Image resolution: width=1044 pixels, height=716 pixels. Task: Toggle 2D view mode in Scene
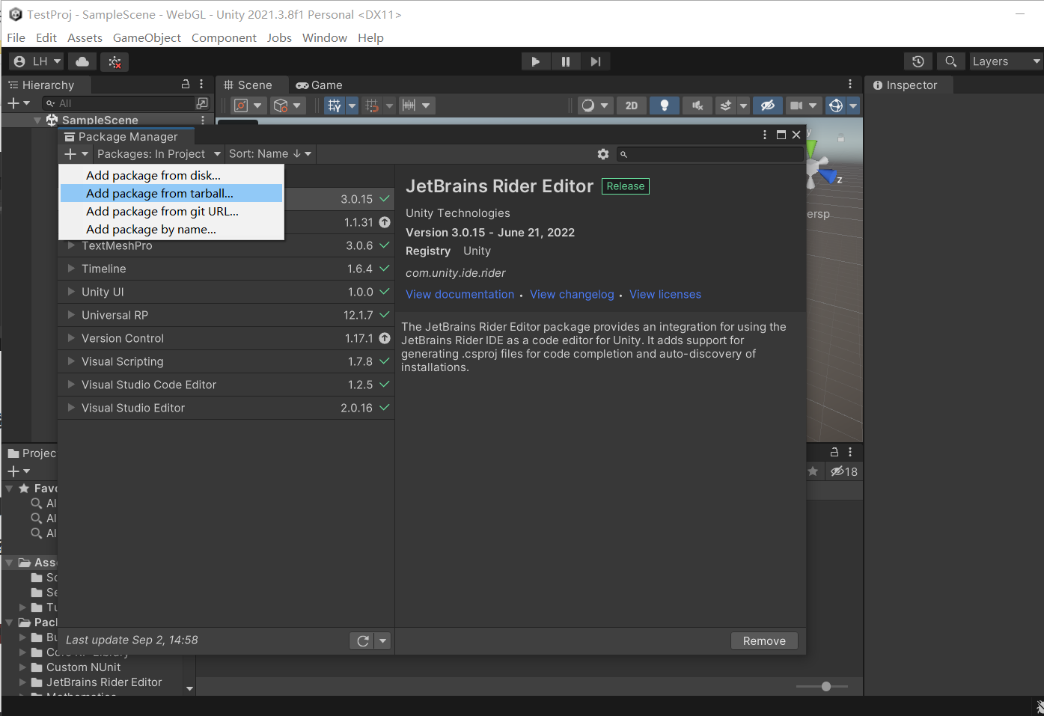632,105
